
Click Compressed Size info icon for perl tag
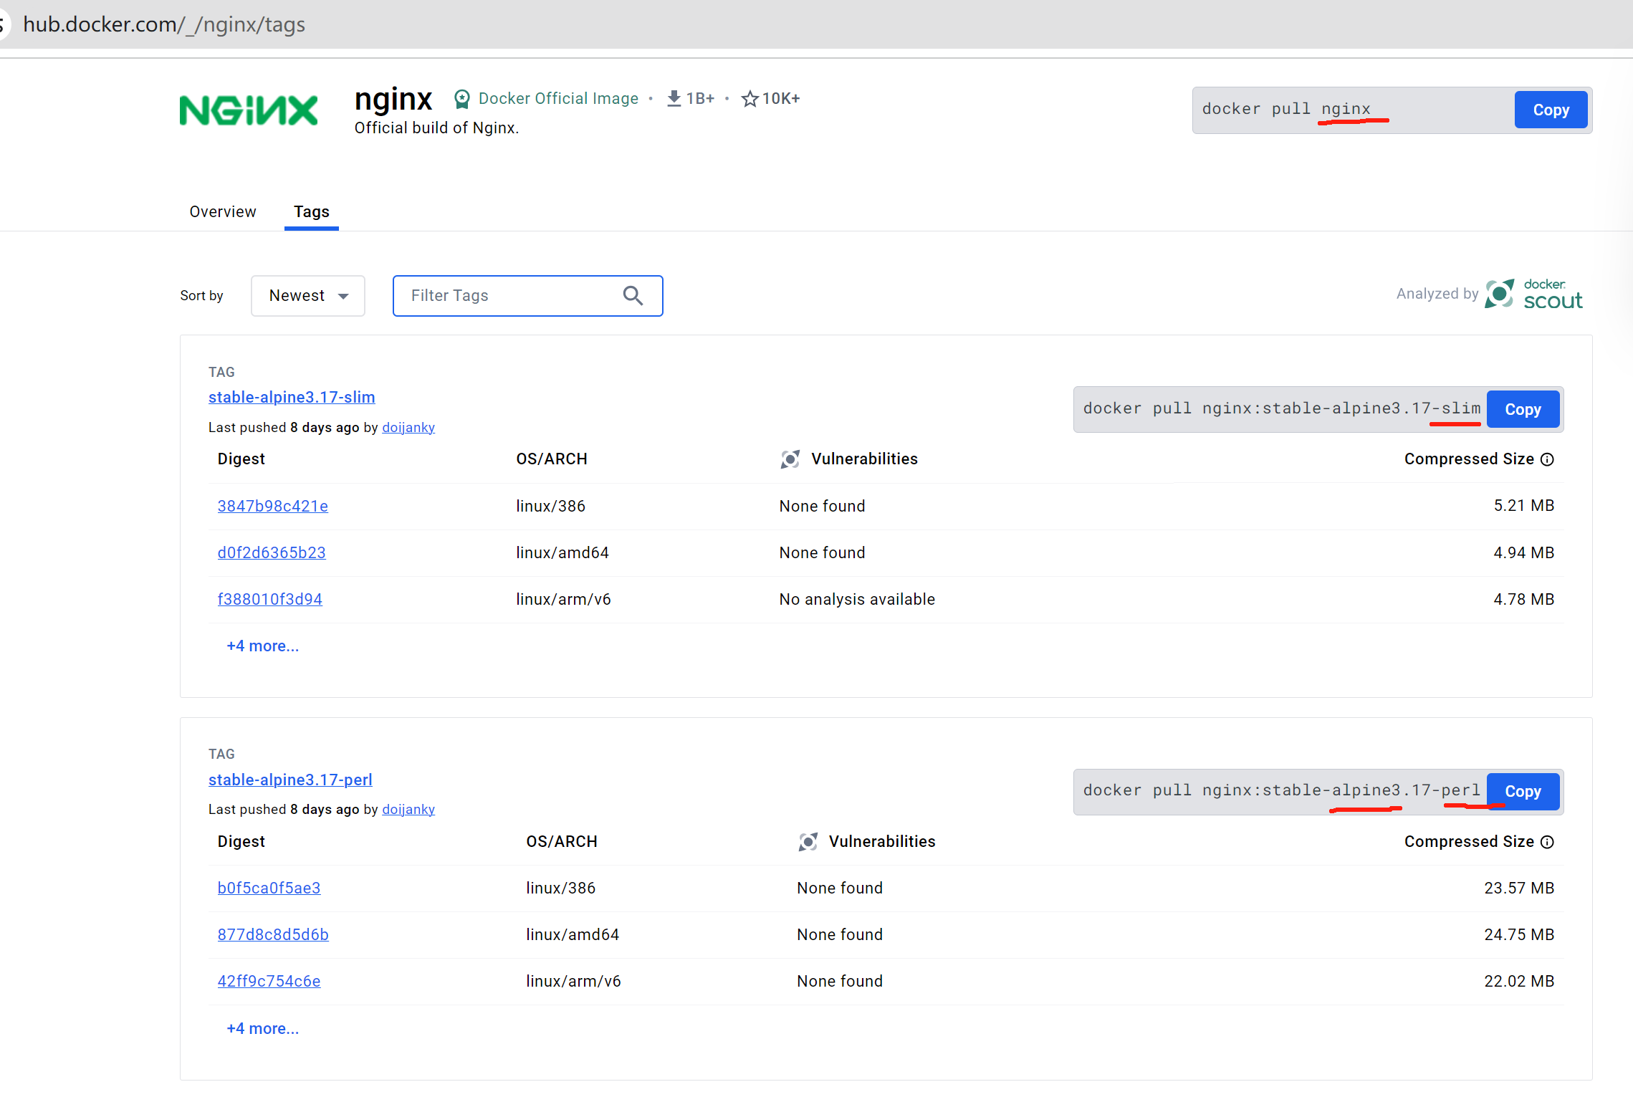click(1547, 842)
